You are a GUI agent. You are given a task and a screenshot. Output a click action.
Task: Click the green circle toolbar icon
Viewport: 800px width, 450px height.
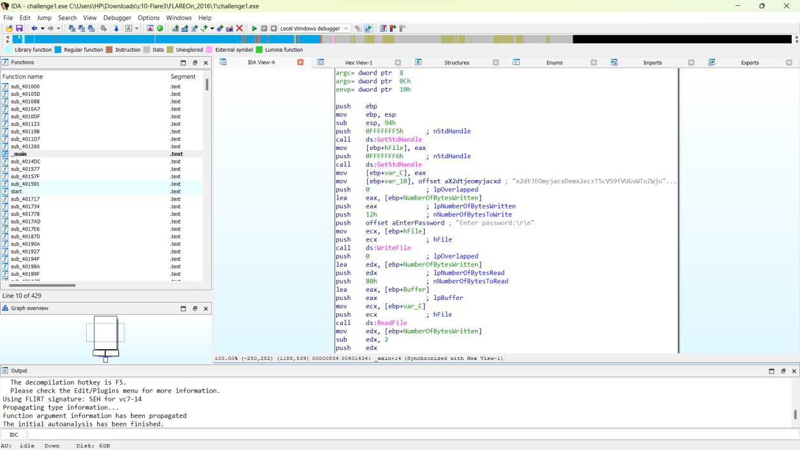tap(160, 29)
